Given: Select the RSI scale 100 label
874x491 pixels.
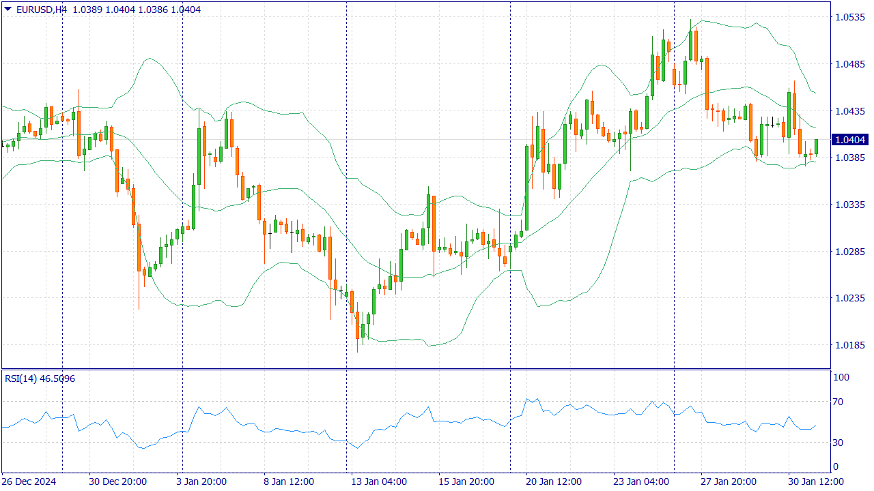Looking at the screenshot, I should pos(841,378).
